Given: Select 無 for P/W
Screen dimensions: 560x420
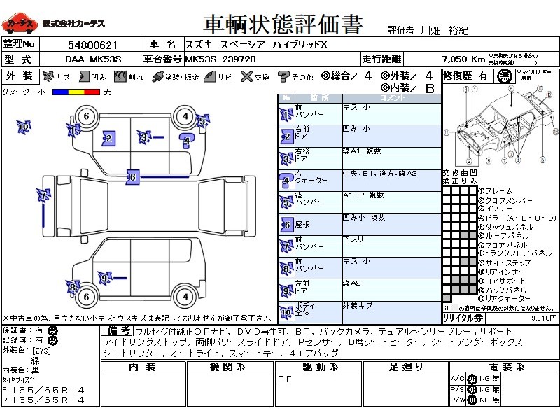Looking at the screenshot, I should coord(496,400).
